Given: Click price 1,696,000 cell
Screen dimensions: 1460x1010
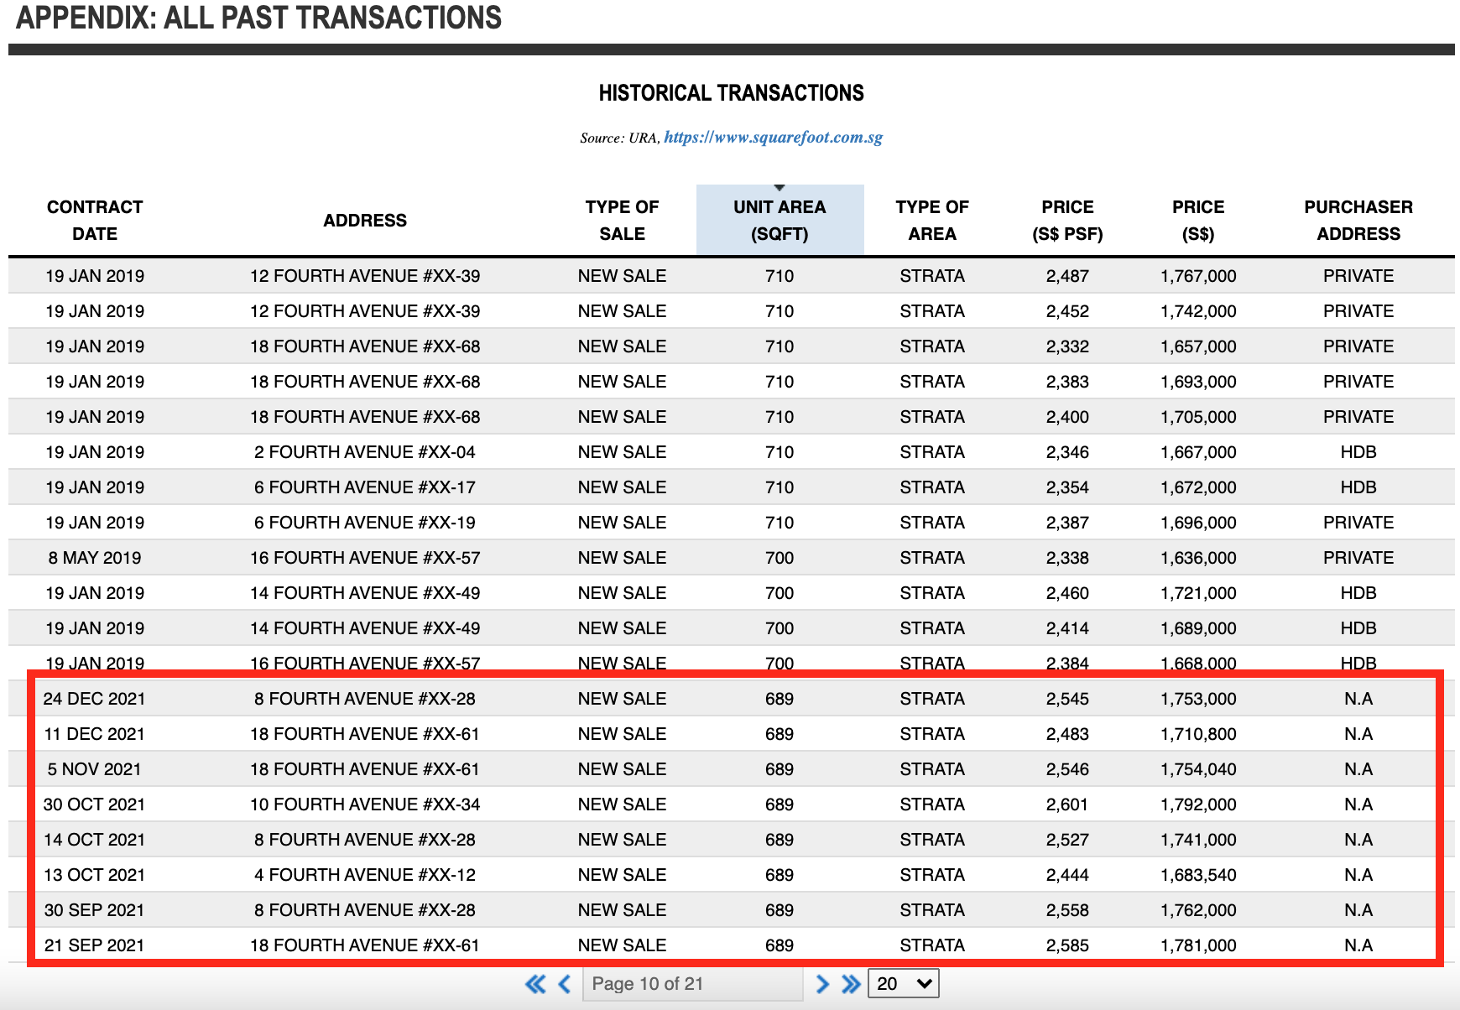Looking at the screenshot, I should (x=1198, y=523).
